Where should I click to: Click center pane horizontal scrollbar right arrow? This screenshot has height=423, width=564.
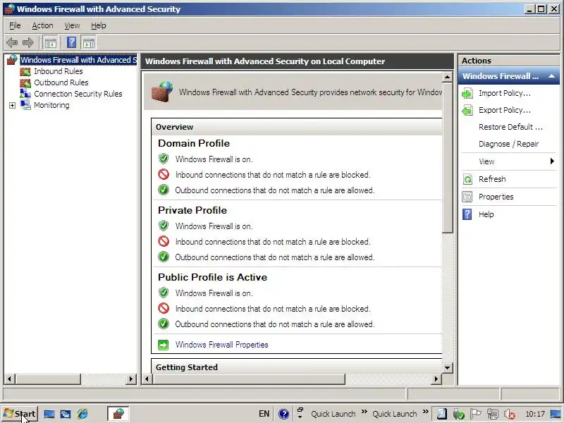tap(436, 379)
